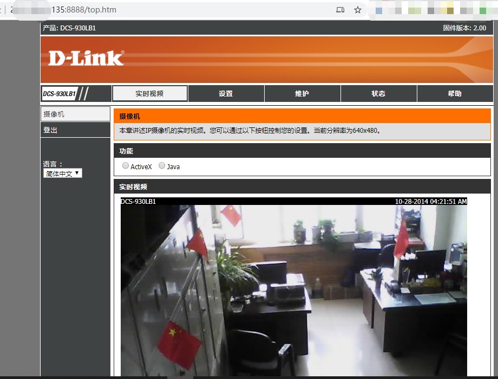Screen dimensions: 498x379
Task: Select the Java radio button
Action: click(x=162, y=166)
